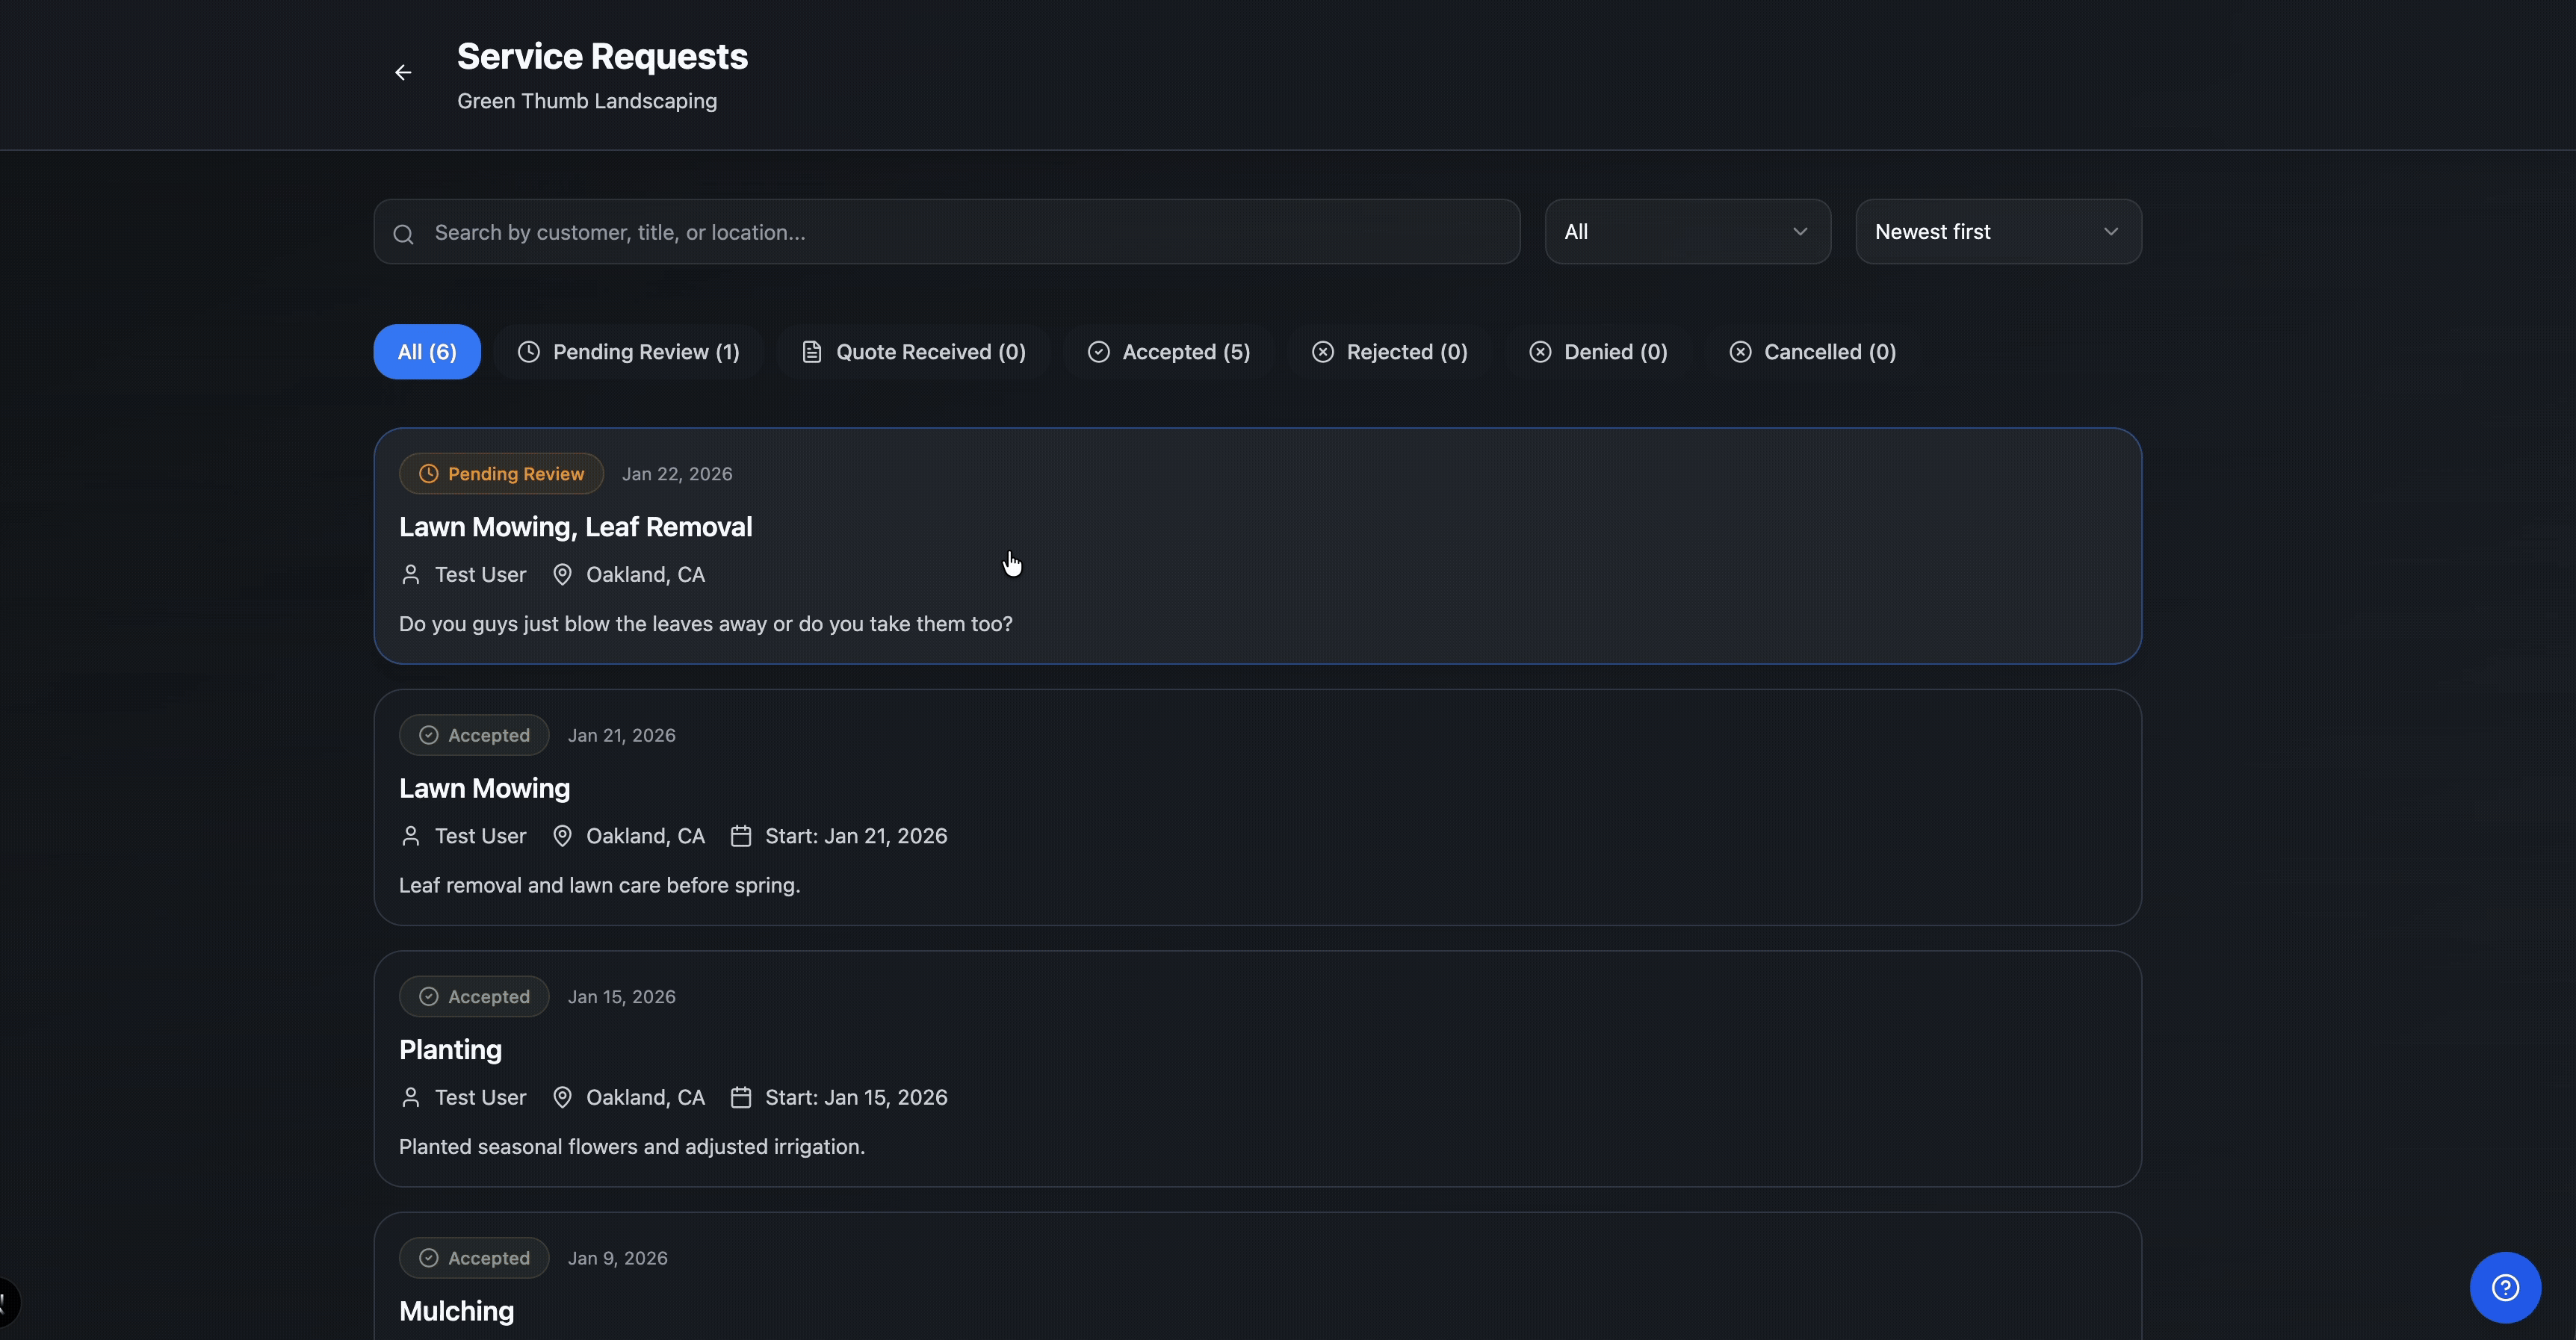Open the Planting service request
The width and height of the screenshot is (2576, 1340).
450,1050
